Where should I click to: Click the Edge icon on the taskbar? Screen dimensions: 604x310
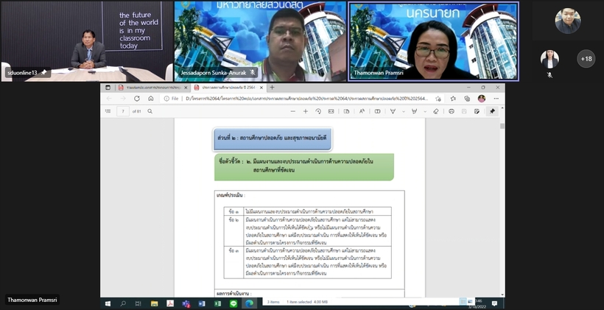[x=249, y=303]
